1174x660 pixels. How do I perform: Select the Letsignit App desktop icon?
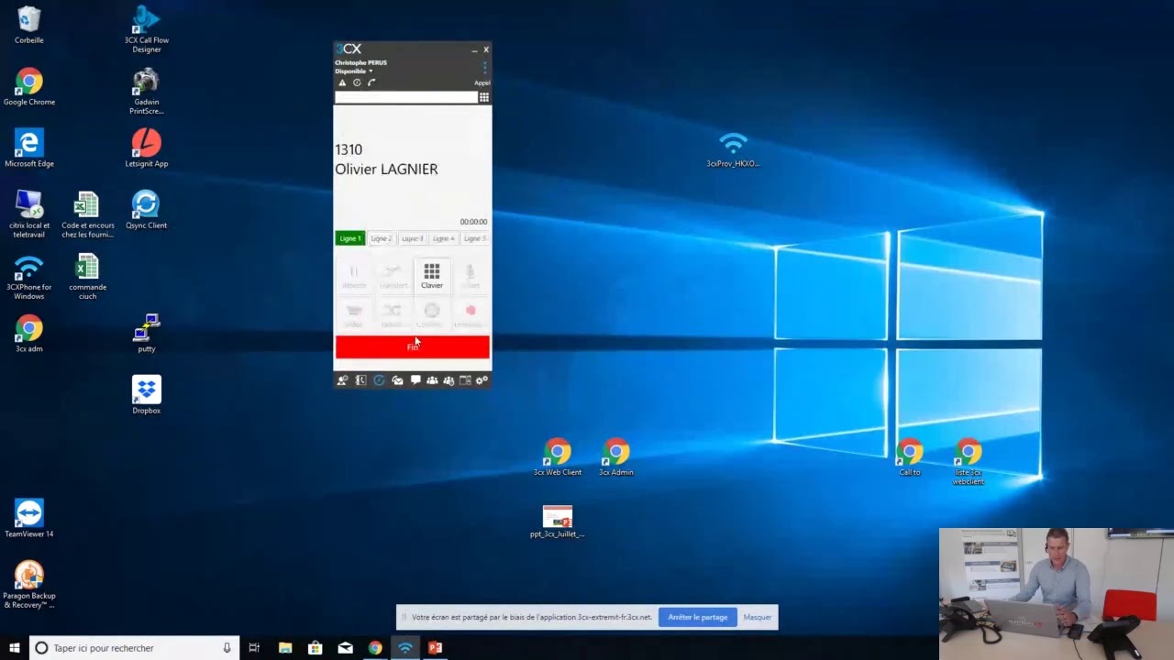click(x=147, y=148)
